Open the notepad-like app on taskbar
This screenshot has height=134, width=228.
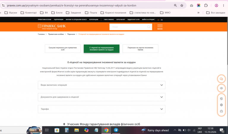click(96, 130)
